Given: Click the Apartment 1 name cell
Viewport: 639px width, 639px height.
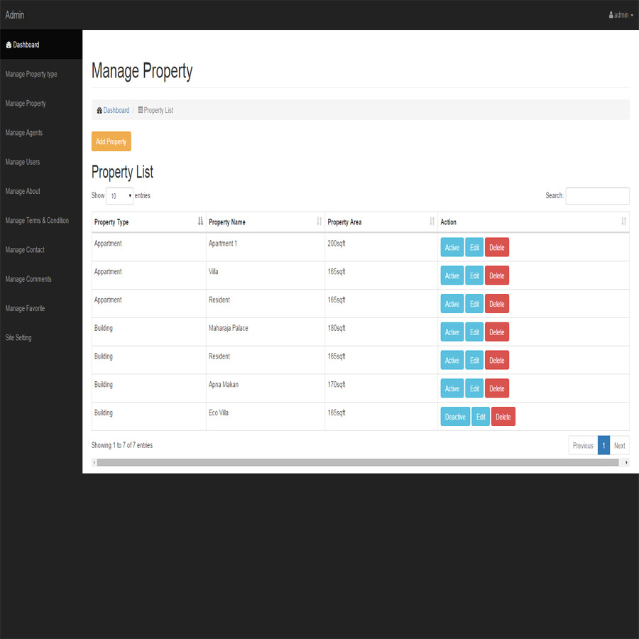Looking at the screenshot, I should point(266,247).
